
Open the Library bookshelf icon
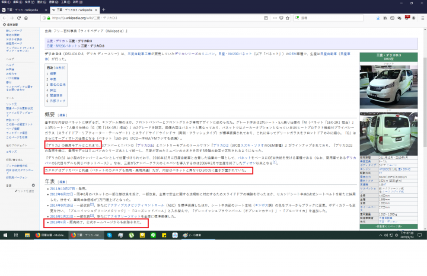pyautogui.click(x=385, y=18)
